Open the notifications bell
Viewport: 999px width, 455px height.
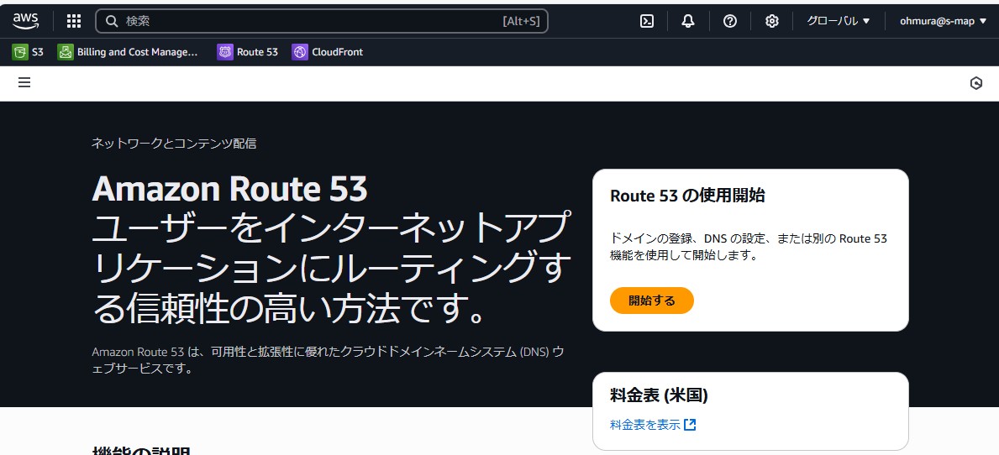click(688, 21)
